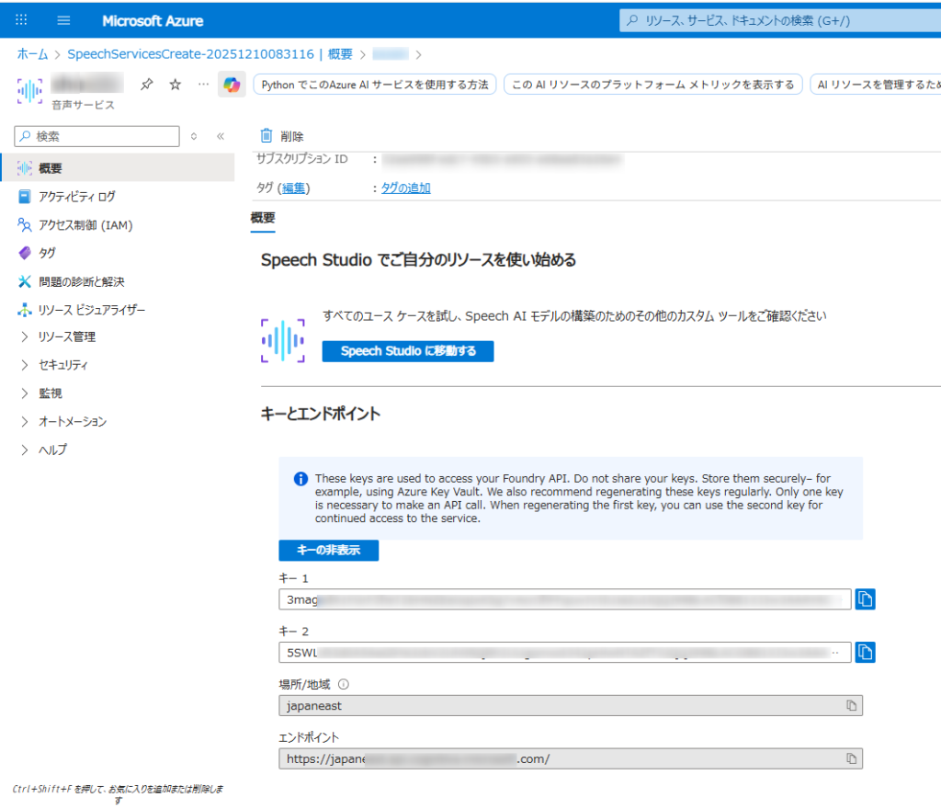Pin the resource with the pin icon
The height and width of the screenshot is (809, 941).
[146, 85]
